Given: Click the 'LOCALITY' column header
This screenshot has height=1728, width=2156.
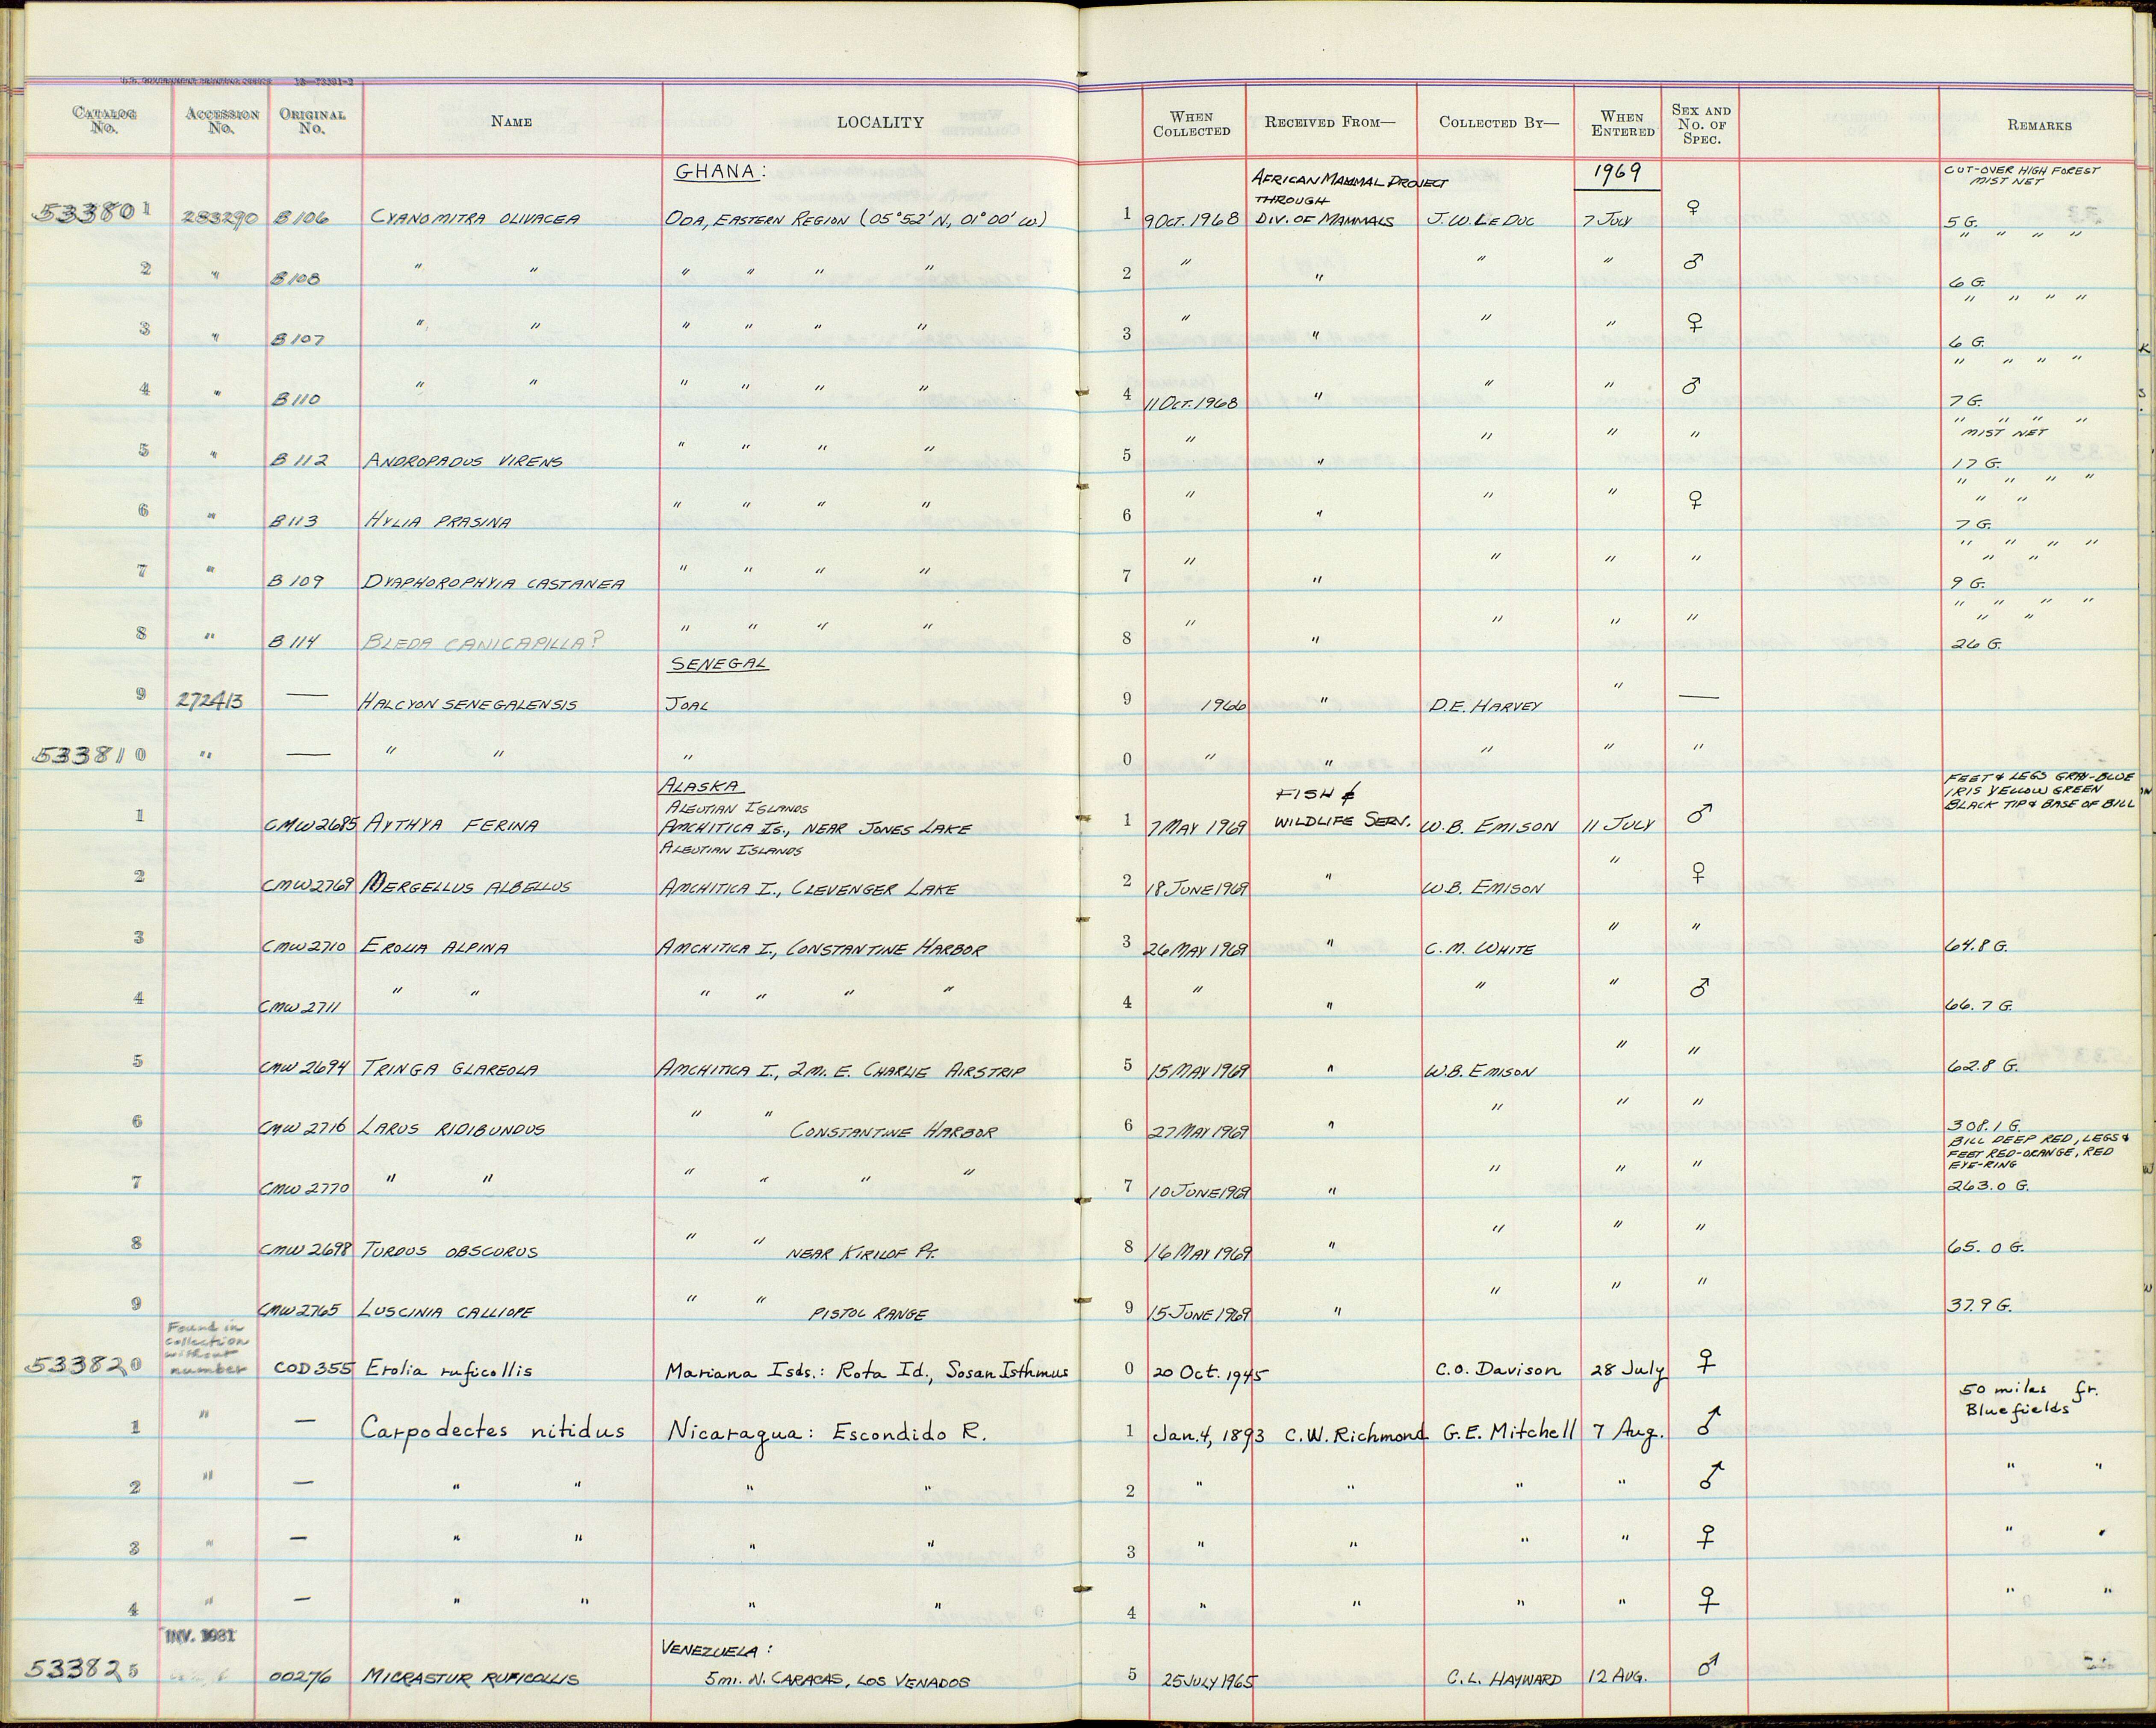Looking at the screenshot, I should coord(880,122).
